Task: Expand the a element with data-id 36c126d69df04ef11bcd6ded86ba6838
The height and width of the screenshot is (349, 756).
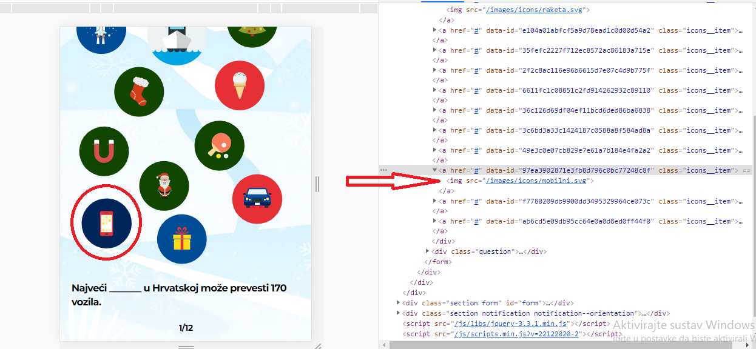Action: click(x=435, y=110)
